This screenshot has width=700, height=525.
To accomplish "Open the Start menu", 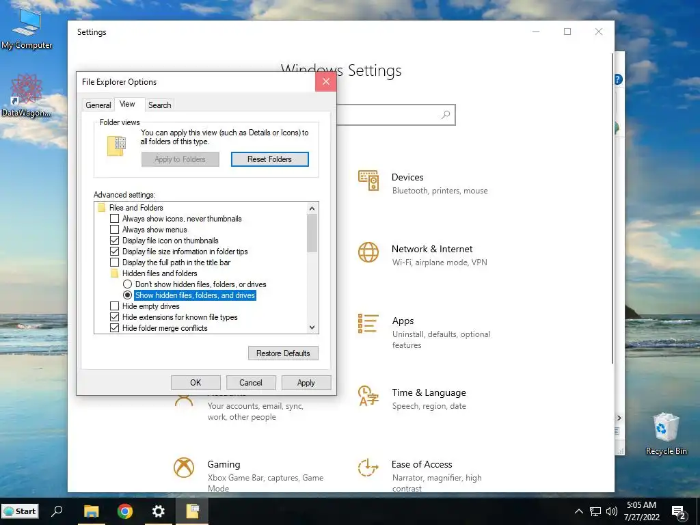I will [20, 511].
